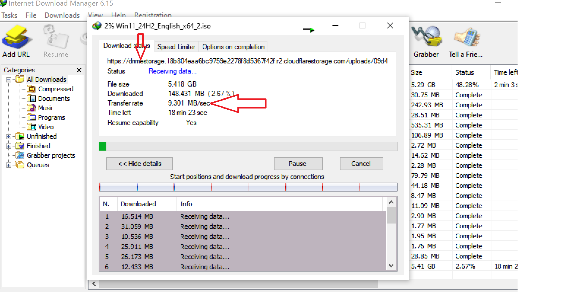
Task: Collapse the All Downloads tree node
Action: point(9,80)
